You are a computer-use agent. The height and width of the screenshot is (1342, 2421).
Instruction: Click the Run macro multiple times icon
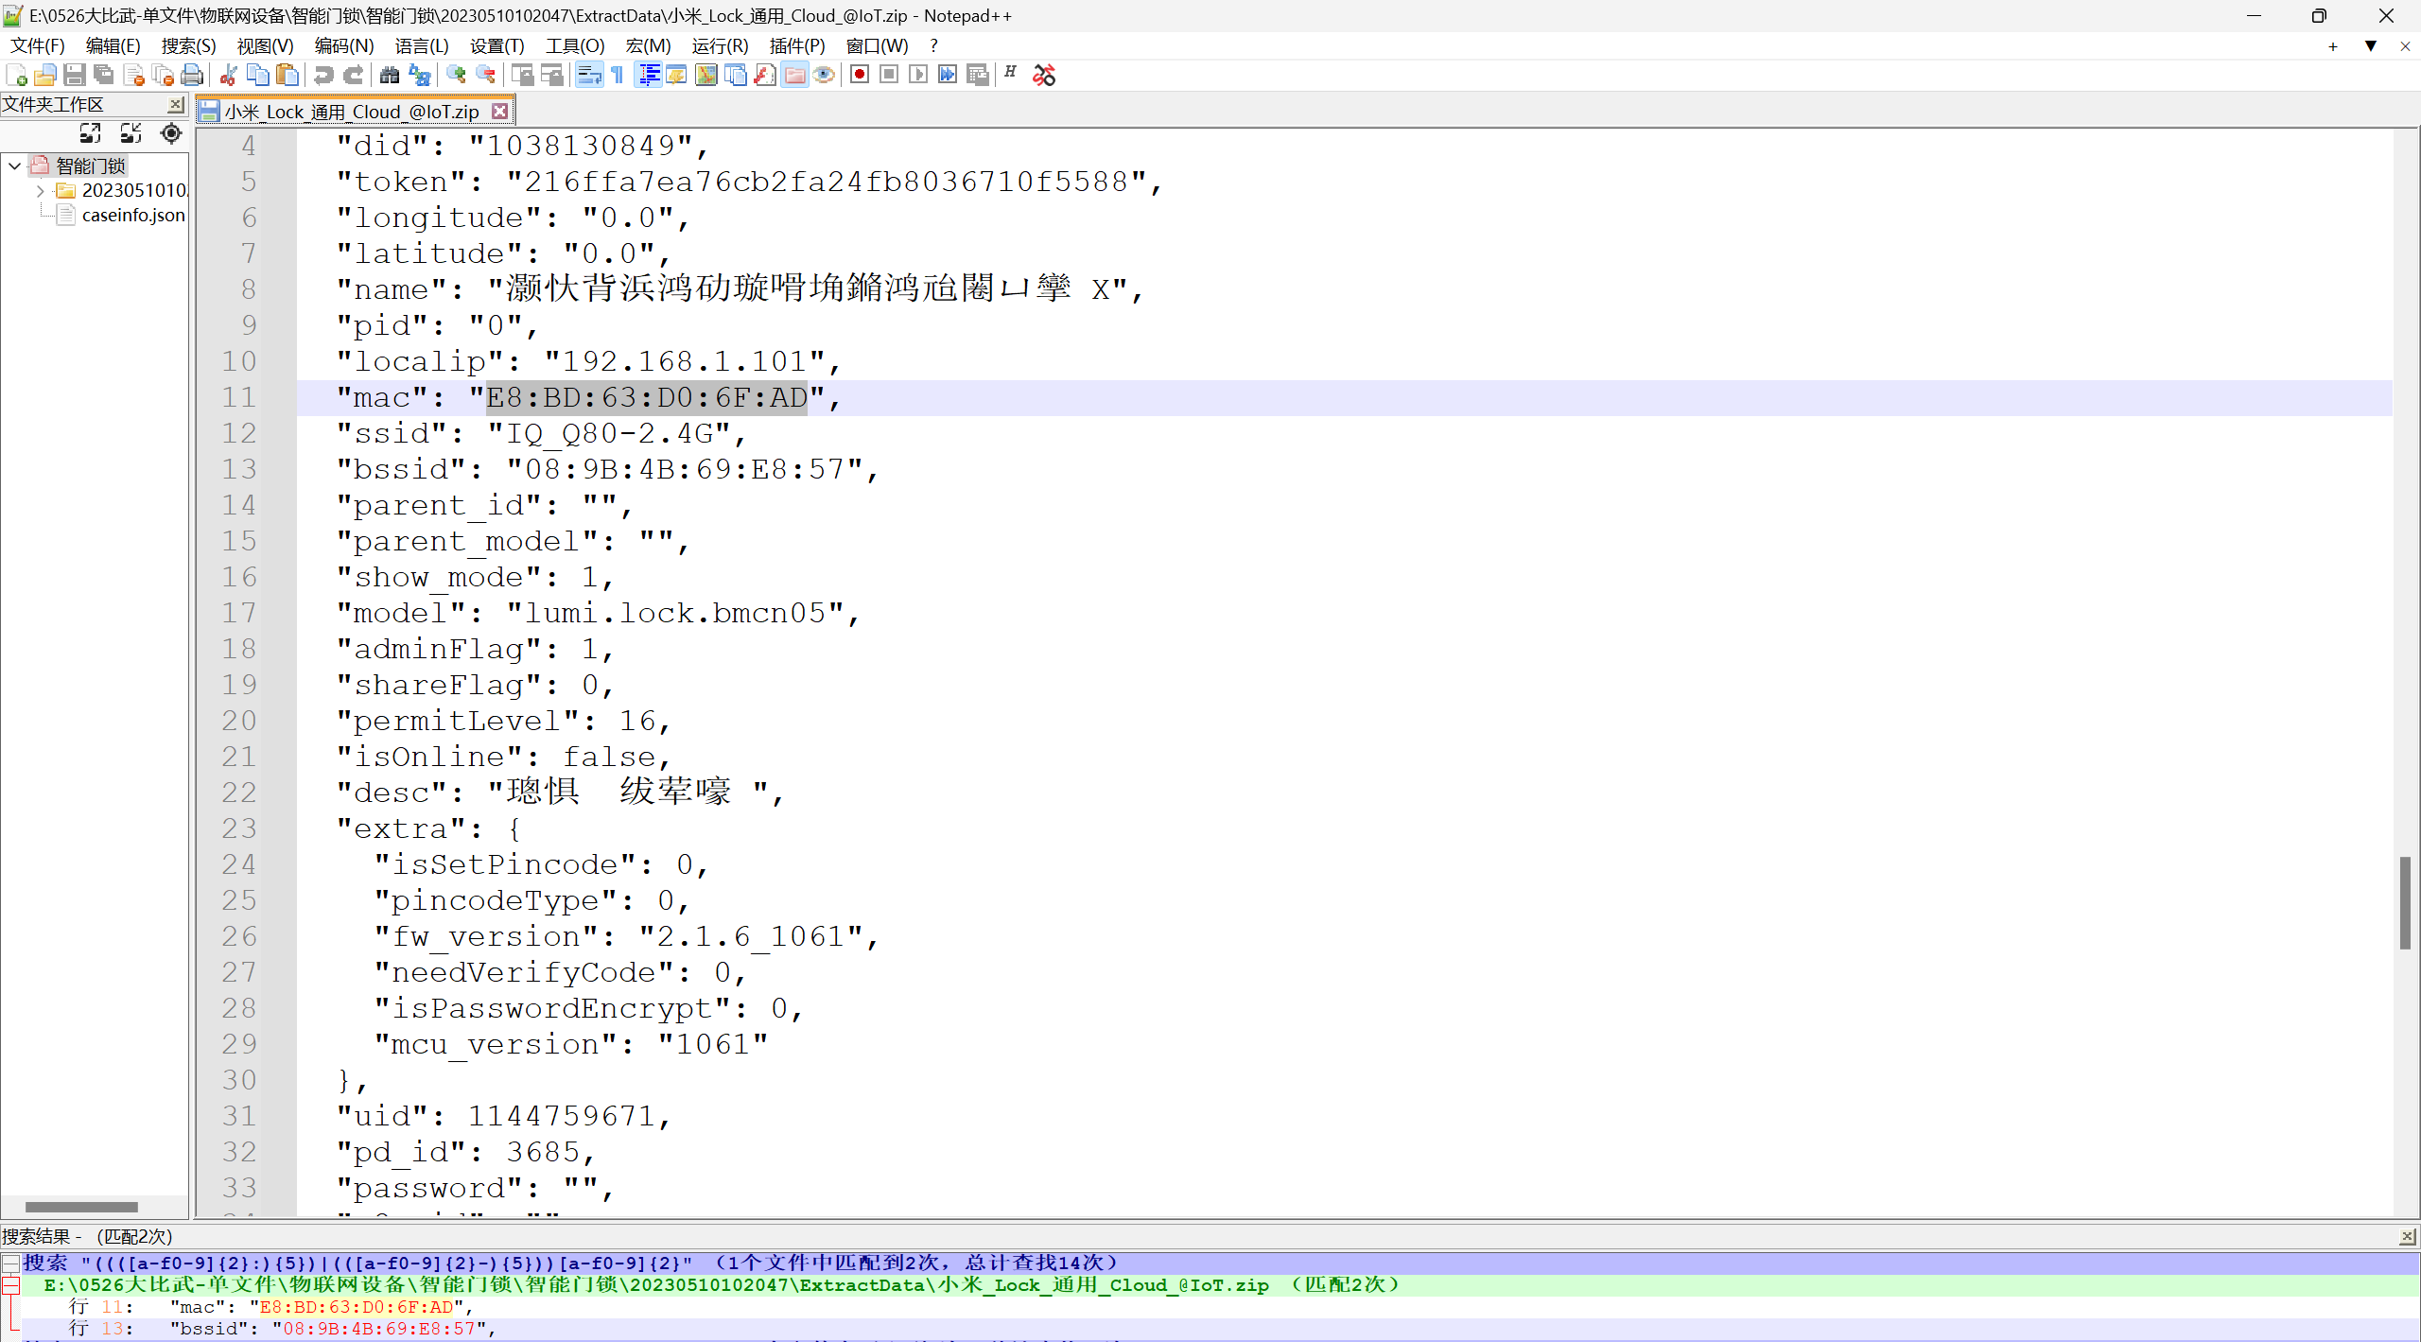click(x=948, y=75)
